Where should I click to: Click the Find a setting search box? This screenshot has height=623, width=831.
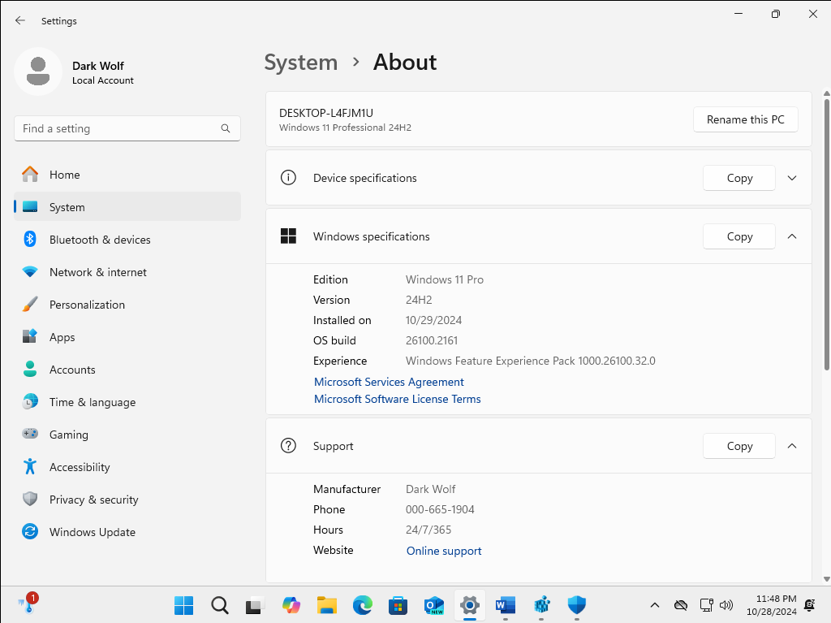pyautogui.click(x=118, y=128)
